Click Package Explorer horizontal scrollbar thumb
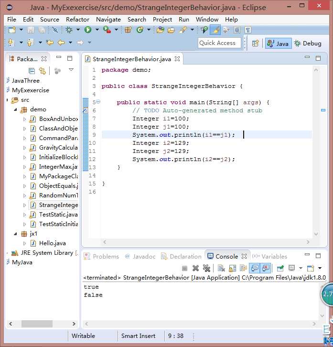 pyautogui.click(x=37, y=324)
